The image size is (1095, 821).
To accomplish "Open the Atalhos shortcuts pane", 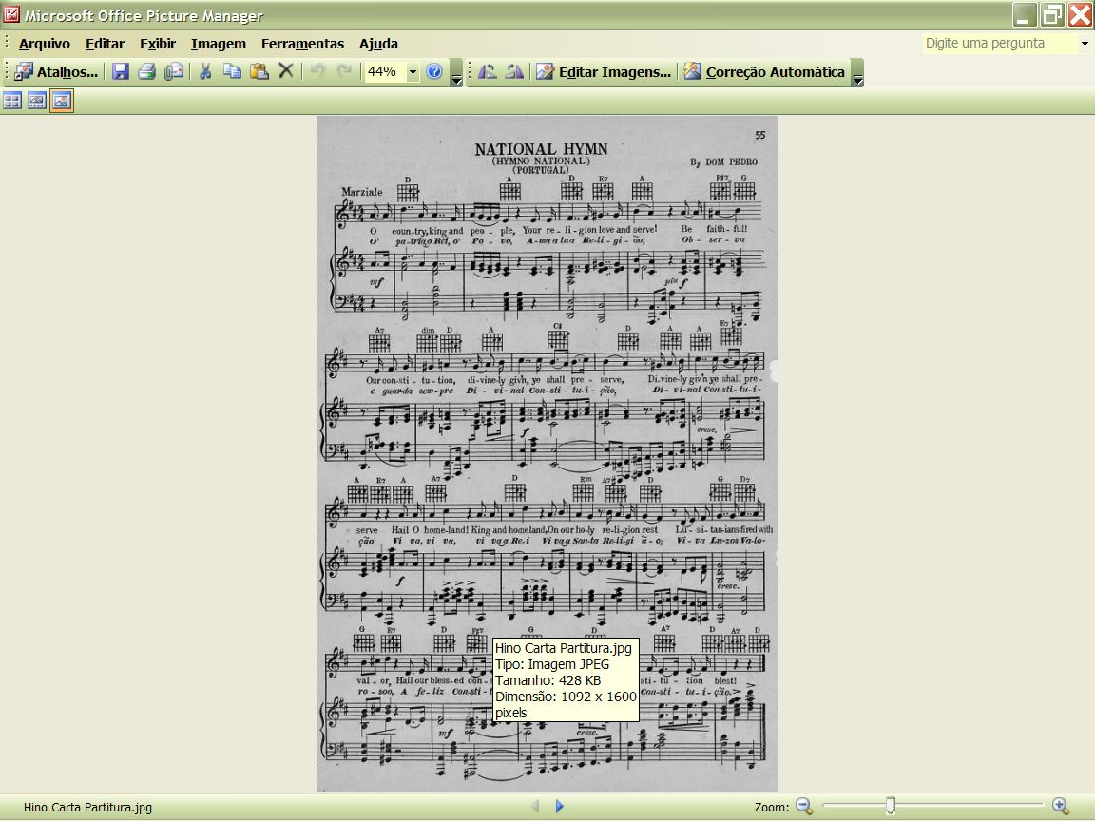I will point(56,72).
